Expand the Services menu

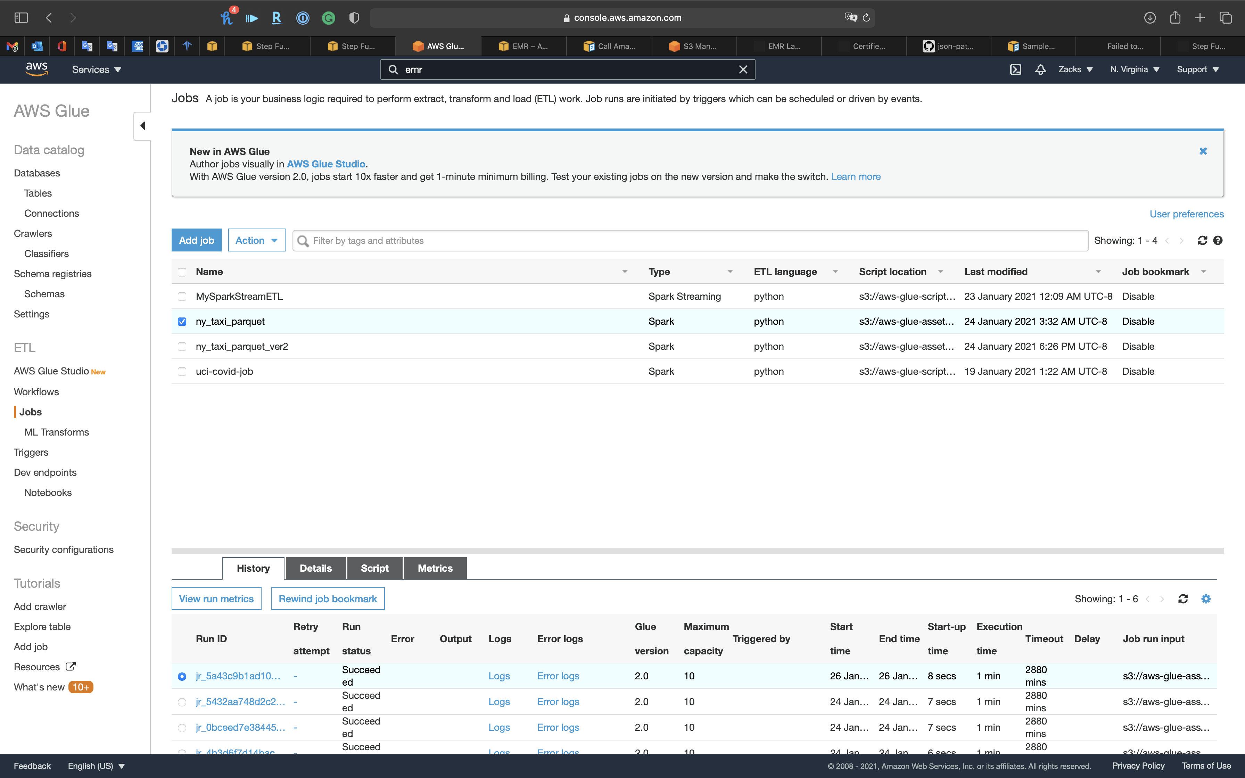96,69
